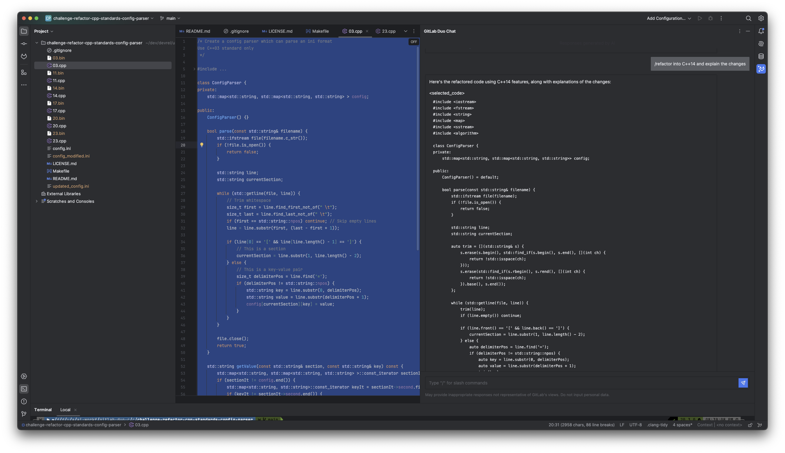Click the UTF-8 encoding in the status bar
785x453 pixels.
635,425
